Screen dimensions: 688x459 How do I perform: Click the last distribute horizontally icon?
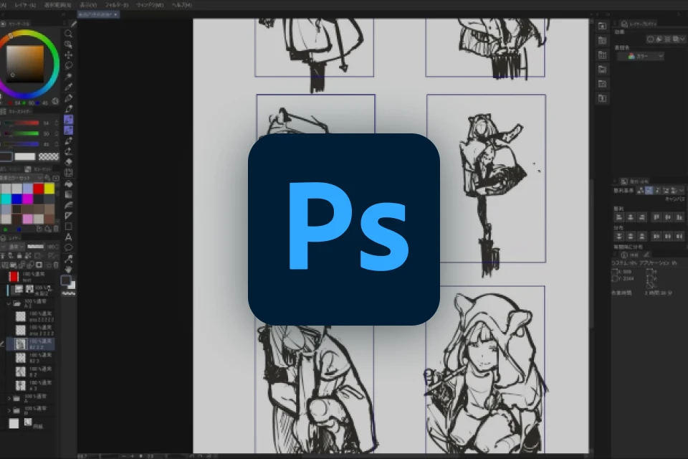click(x=679, y=236)
